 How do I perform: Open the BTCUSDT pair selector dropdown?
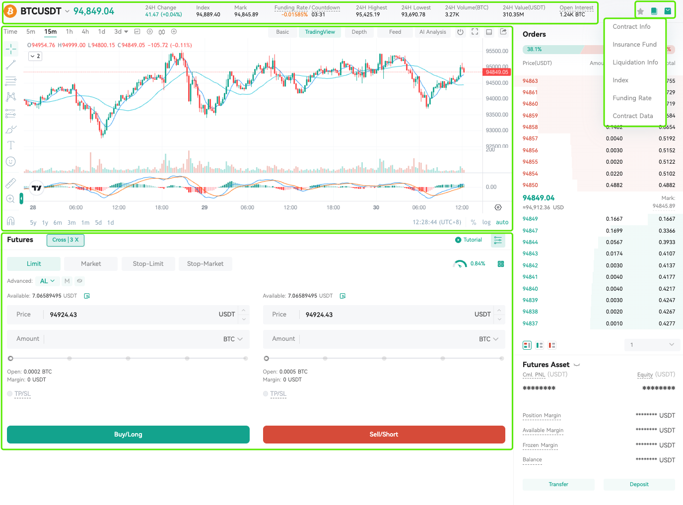(67, 11)
